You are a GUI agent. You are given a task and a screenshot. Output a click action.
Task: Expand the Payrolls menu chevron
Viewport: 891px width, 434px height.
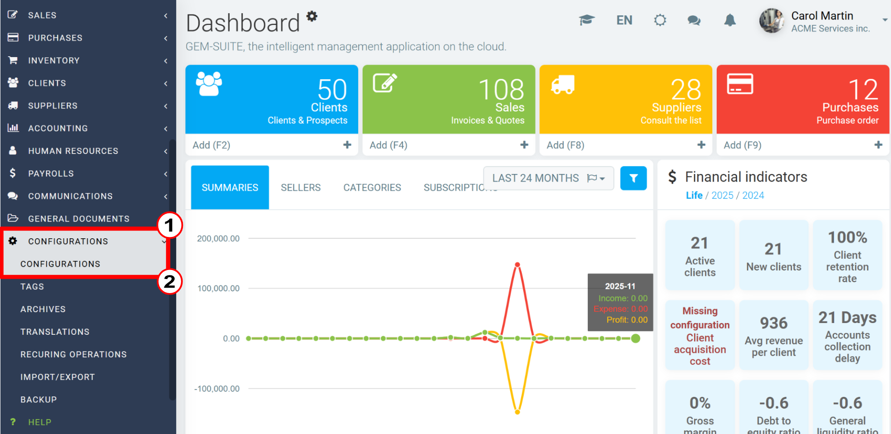pyautogui.click(x=166, y=174)
